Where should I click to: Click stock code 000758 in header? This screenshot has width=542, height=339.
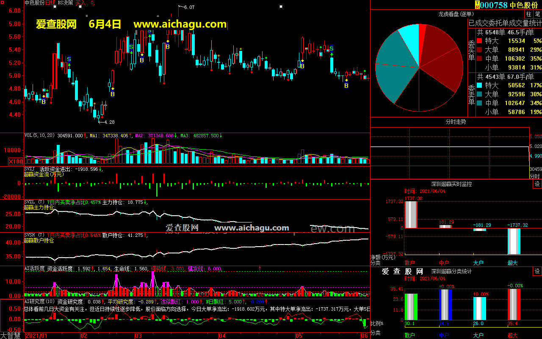[494, 5]
